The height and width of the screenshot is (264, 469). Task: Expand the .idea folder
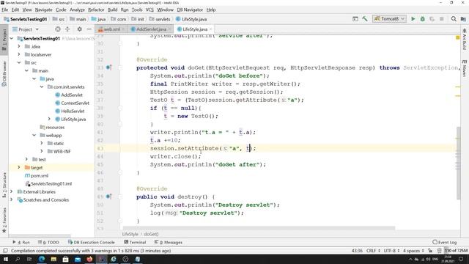[19, 46]
